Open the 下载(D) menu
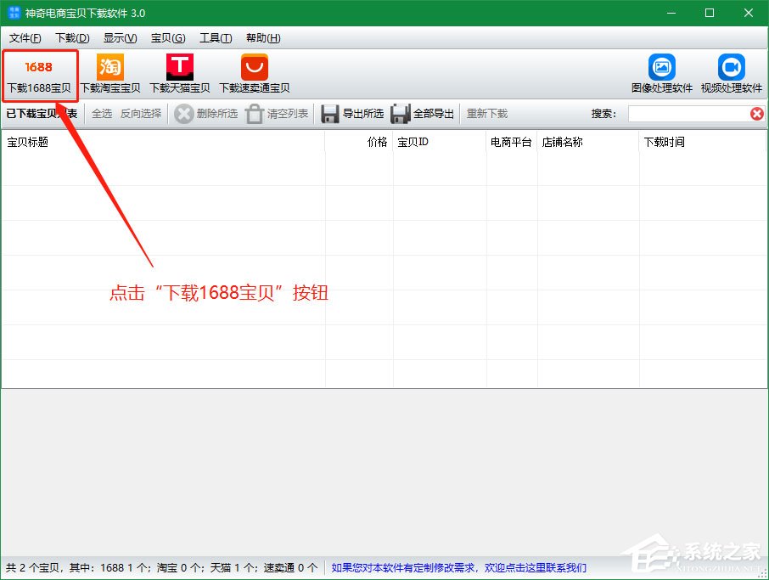769x580 pixels. point(72,37)
